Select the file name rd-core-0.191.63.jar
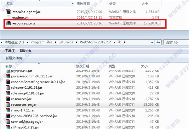Viewport: 189px width, 129px height. [x=27, y=87]
